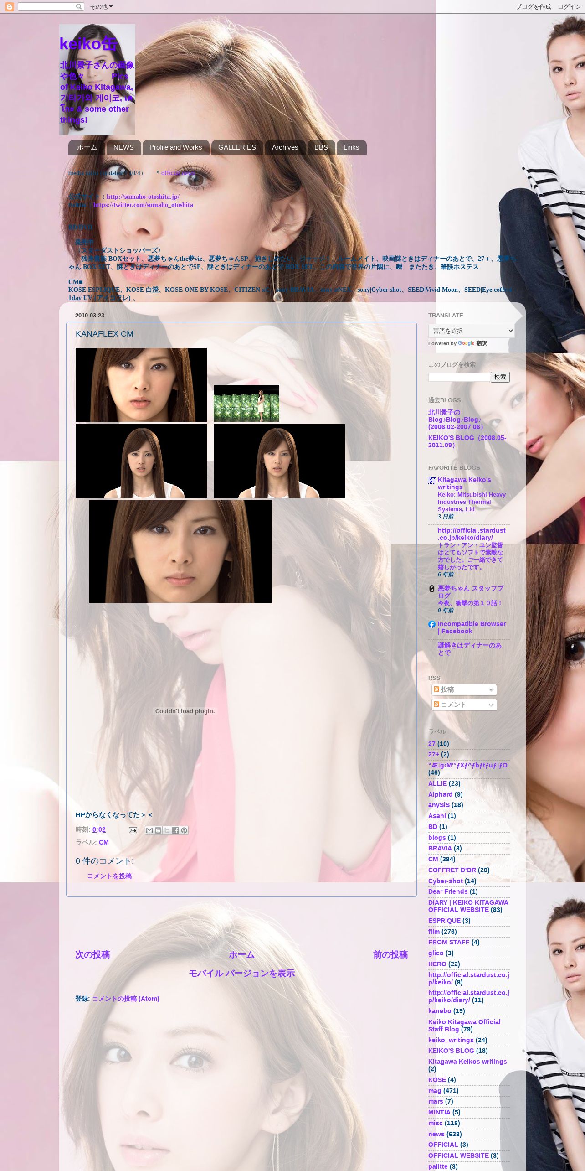The image size is (585, 1171).
Task: Select the Archives tab
Action: click(285, 147)
